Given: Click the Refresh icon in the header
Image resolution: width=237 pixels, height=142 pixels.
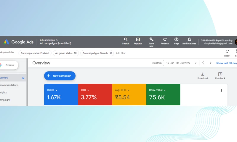Looking at the screenshot, I should pos(165,41).
